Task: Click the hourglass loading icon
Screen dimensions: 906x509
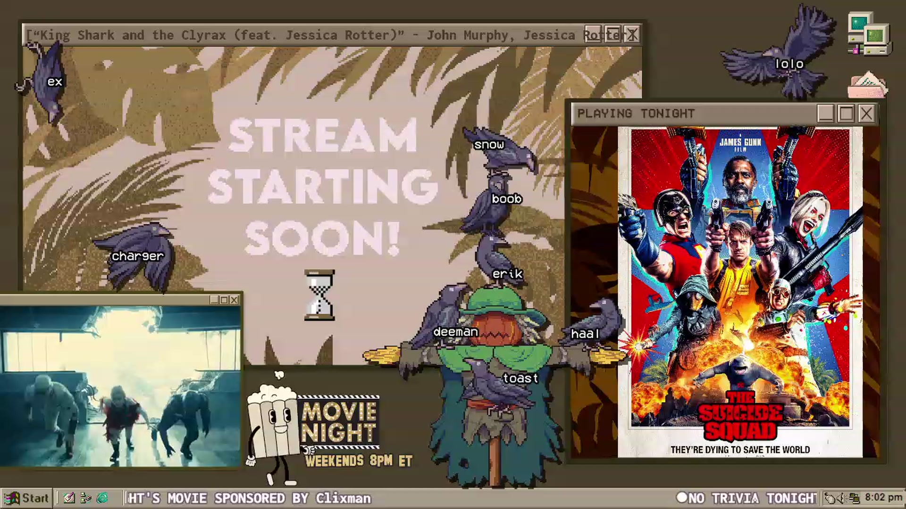Action: tap(319, 296)
